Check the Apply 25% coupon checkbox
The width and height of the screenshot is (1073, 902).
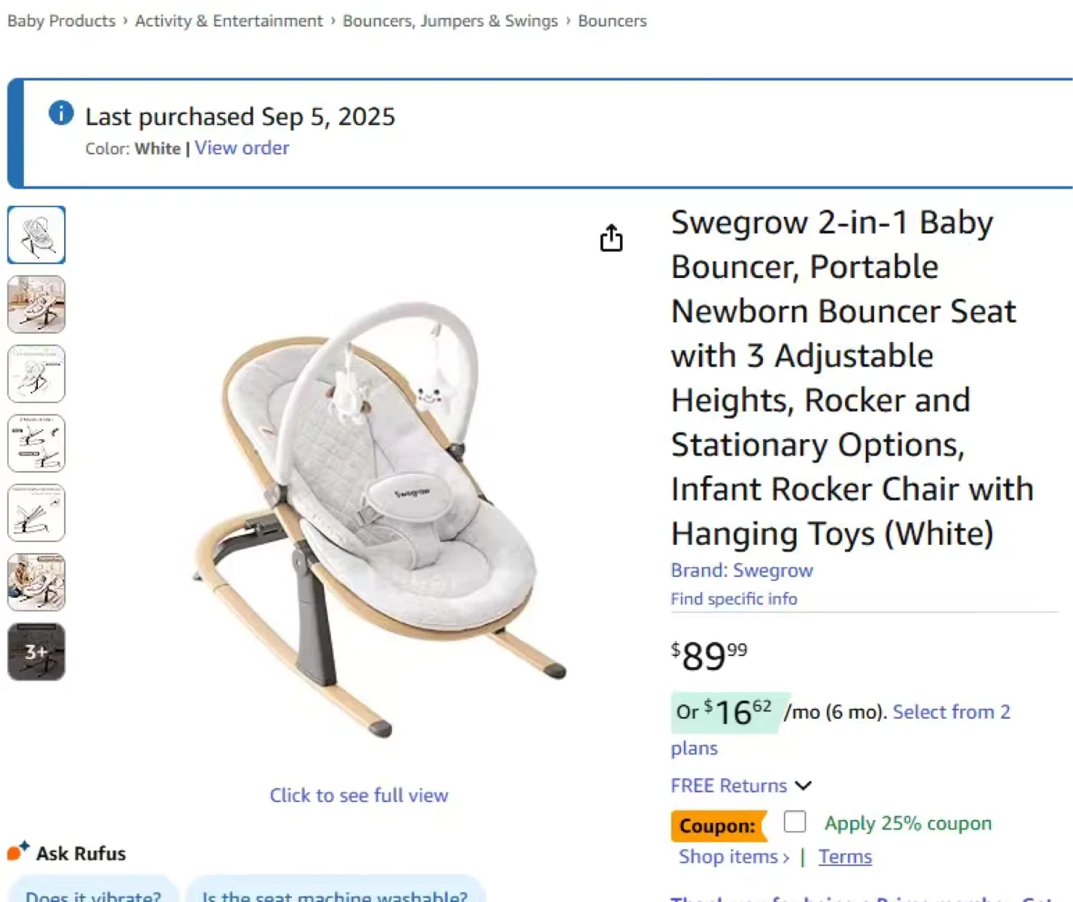(794, 821)
